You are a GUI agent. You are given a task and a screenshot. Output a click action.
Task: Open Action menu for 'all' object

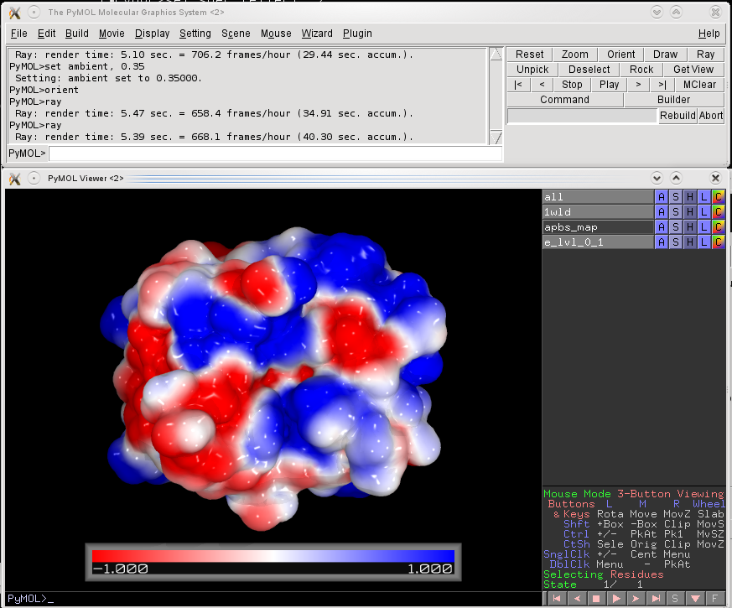pos(662,197)
